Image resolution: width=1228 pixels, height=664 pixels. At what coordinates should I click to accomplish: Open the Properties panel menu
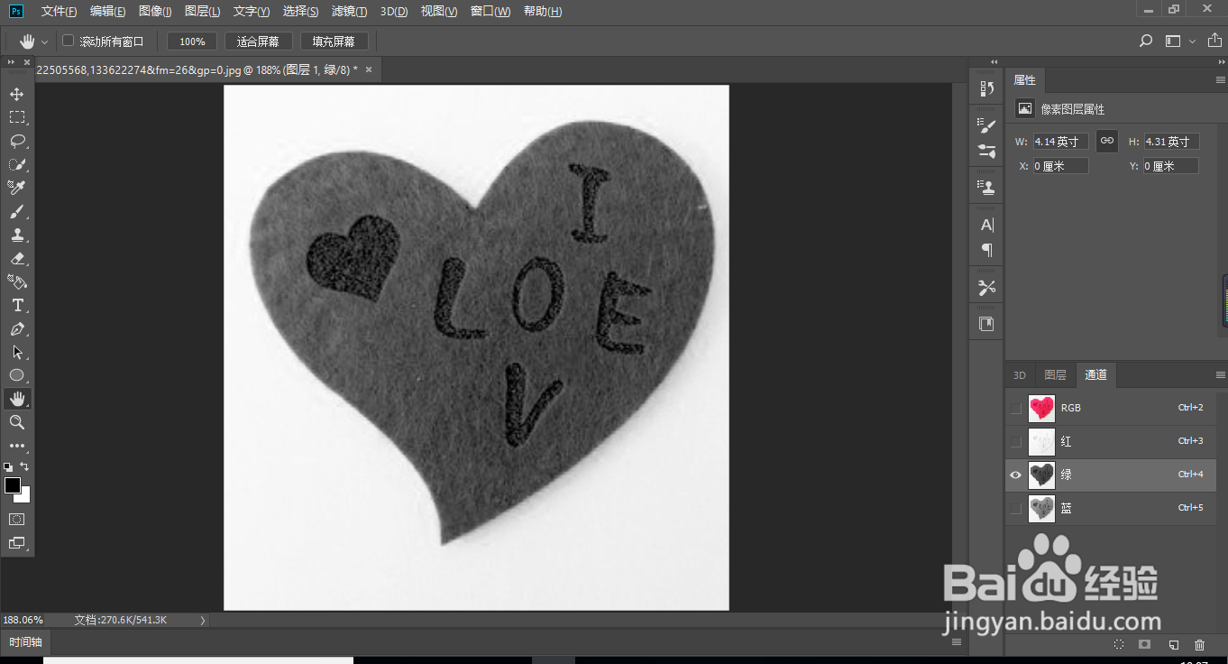1221,80
